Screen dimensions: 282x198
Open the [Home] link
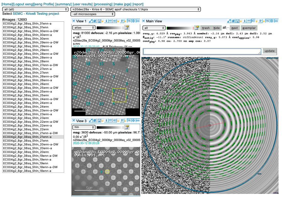7,4
